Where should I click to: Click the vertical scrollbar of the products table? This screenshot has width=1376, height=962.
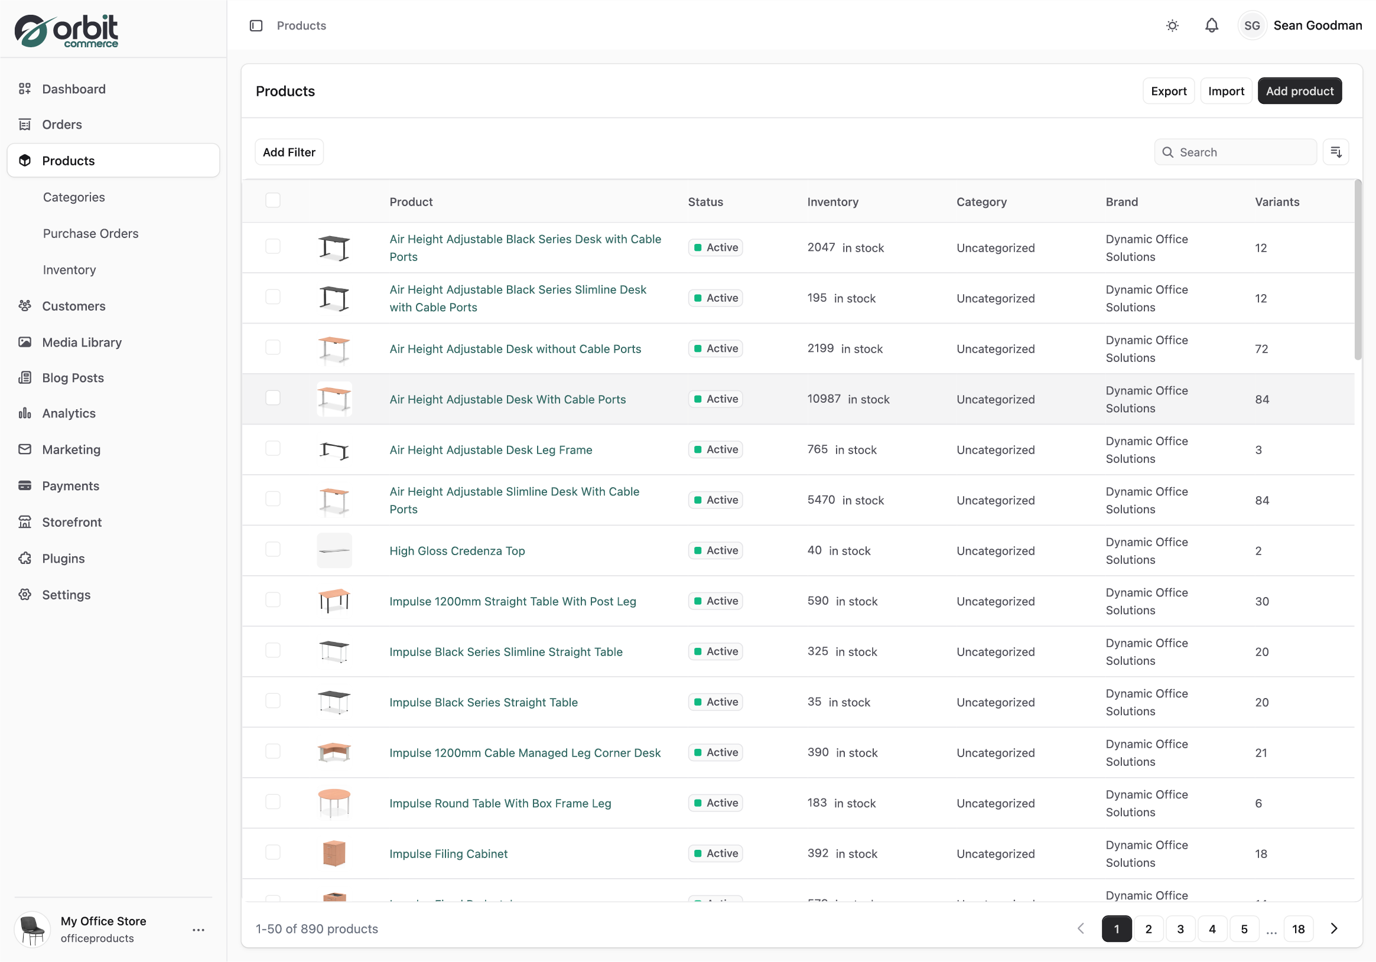pos(1358,269)
